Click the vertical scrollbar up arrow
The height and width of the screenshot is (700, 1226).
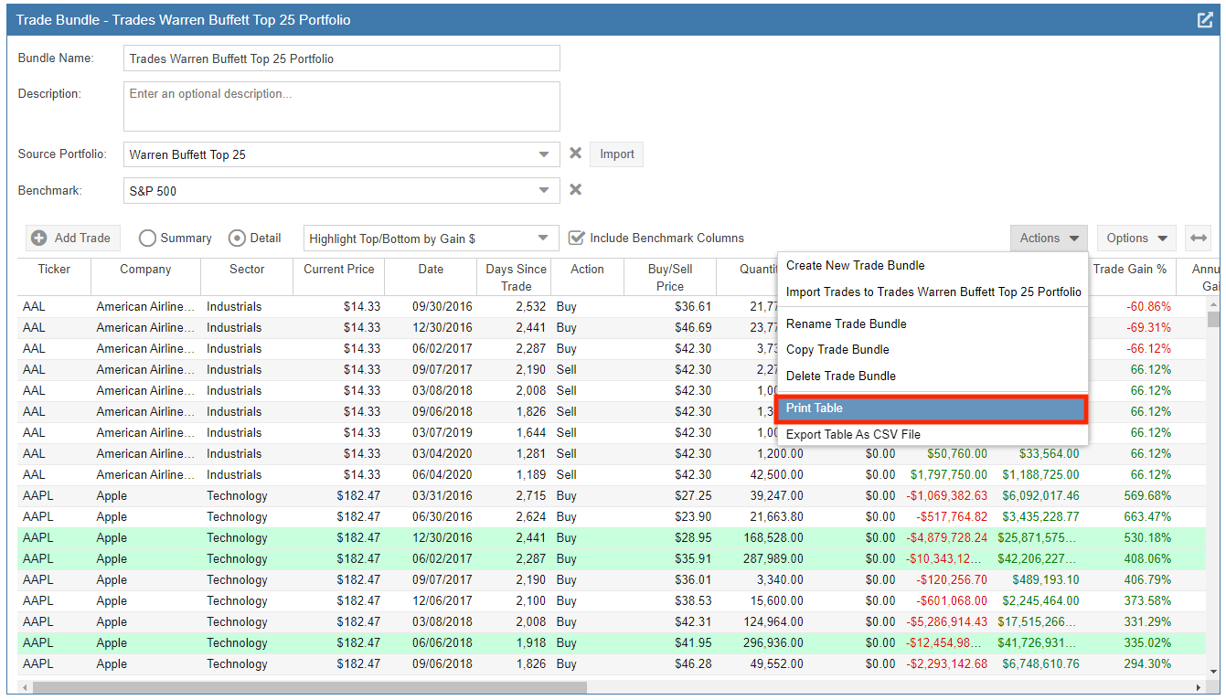[1213, 303]
